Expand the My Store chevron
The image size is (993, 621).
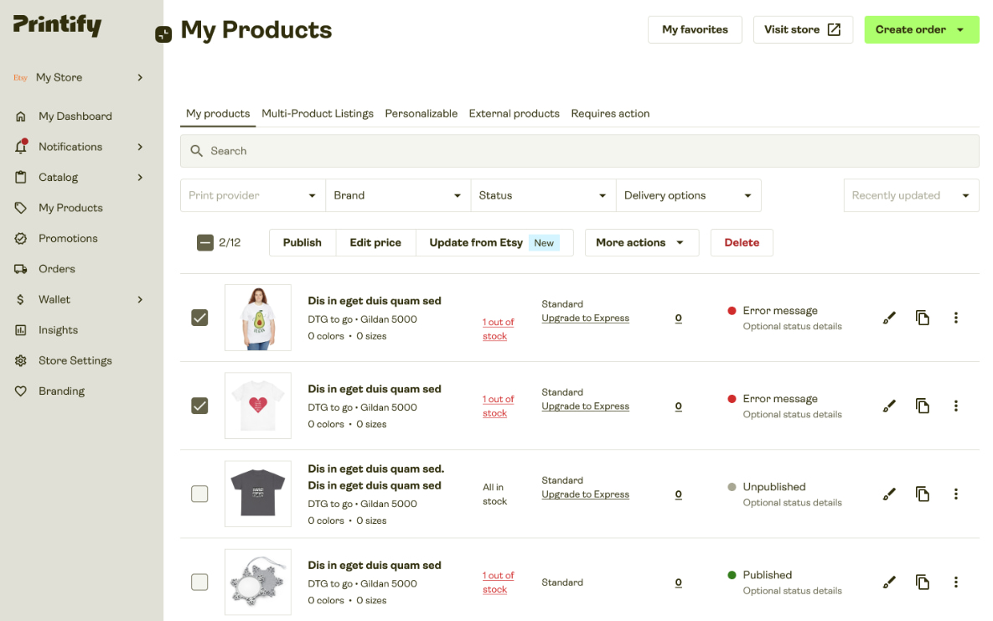140,77
